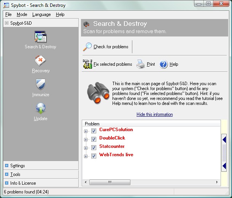
Task: Click the horizontal scrollbar thumb
Action: click(110, 182)
